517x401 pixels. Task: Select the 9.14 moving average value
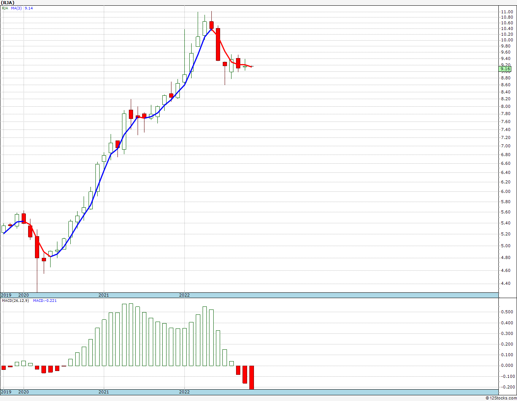tap(29, 8)
